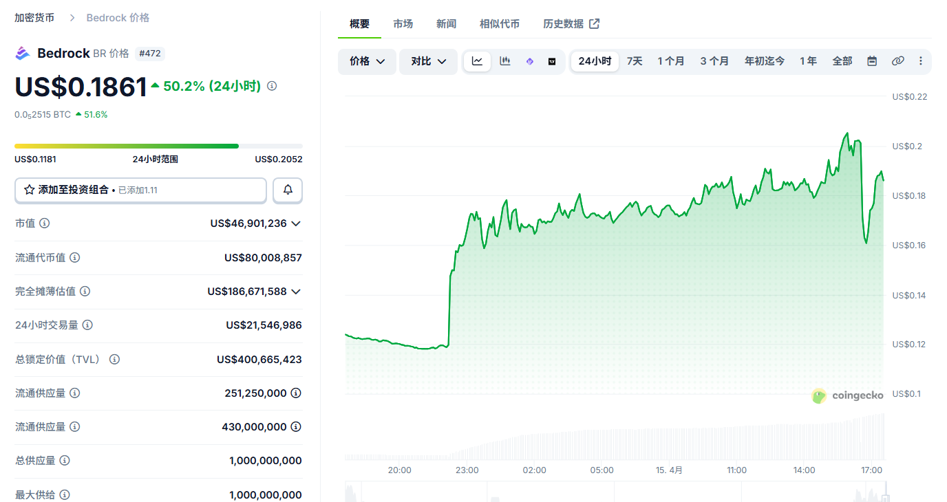The height and width of the screenshot is (502, 947).
Task: Click the navigator right handle
Action: (x=886, y=498)
